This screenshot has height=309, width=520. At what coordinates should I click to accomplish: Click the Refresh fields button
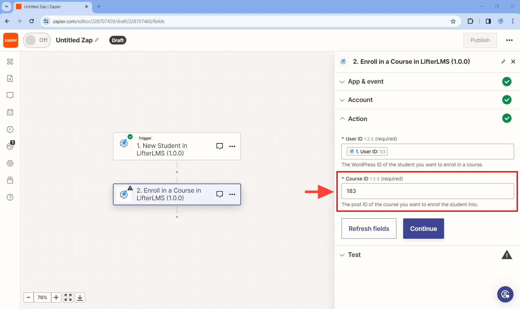tap(369, 228)
